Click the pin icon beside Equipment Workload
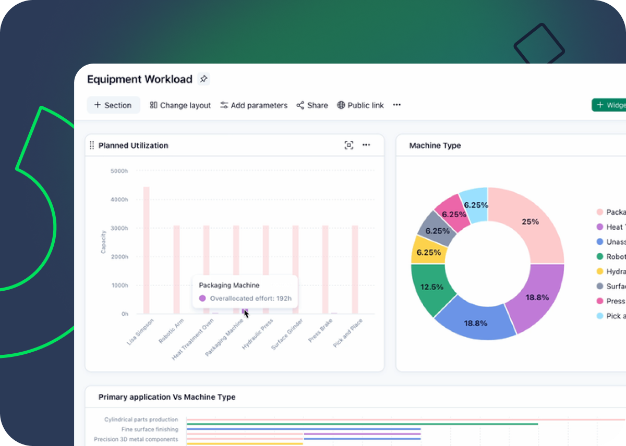Screen dimensions: 626x446 click(204, 79)
